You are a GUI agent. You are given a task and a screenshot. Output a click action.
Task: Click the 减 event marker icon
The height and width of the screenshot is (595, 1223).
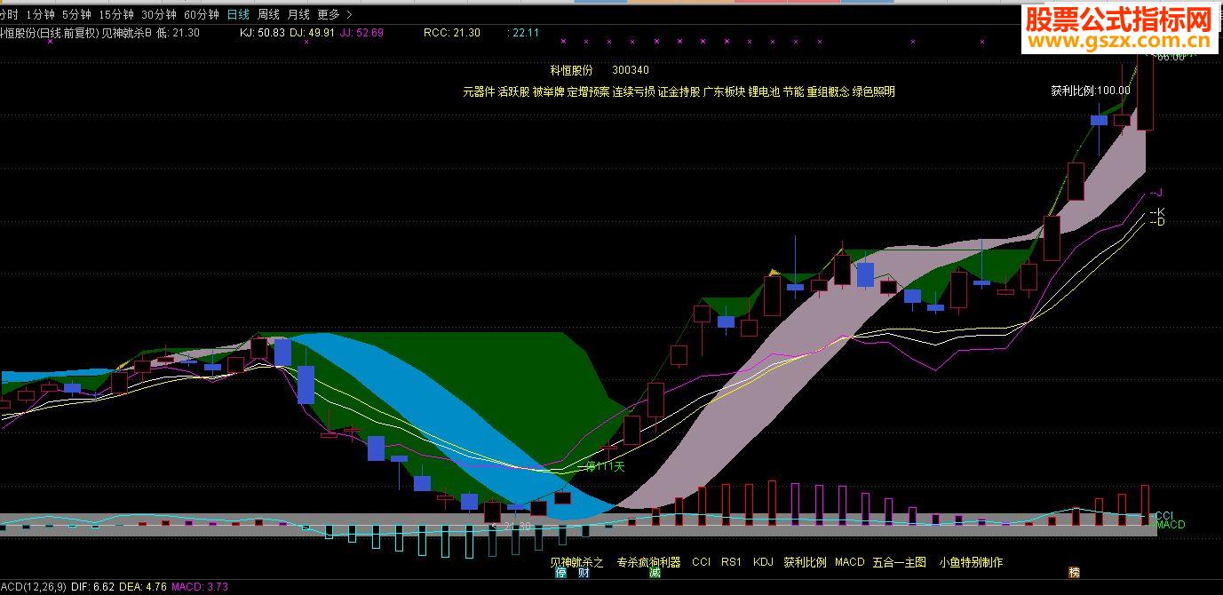pos(655,573)
